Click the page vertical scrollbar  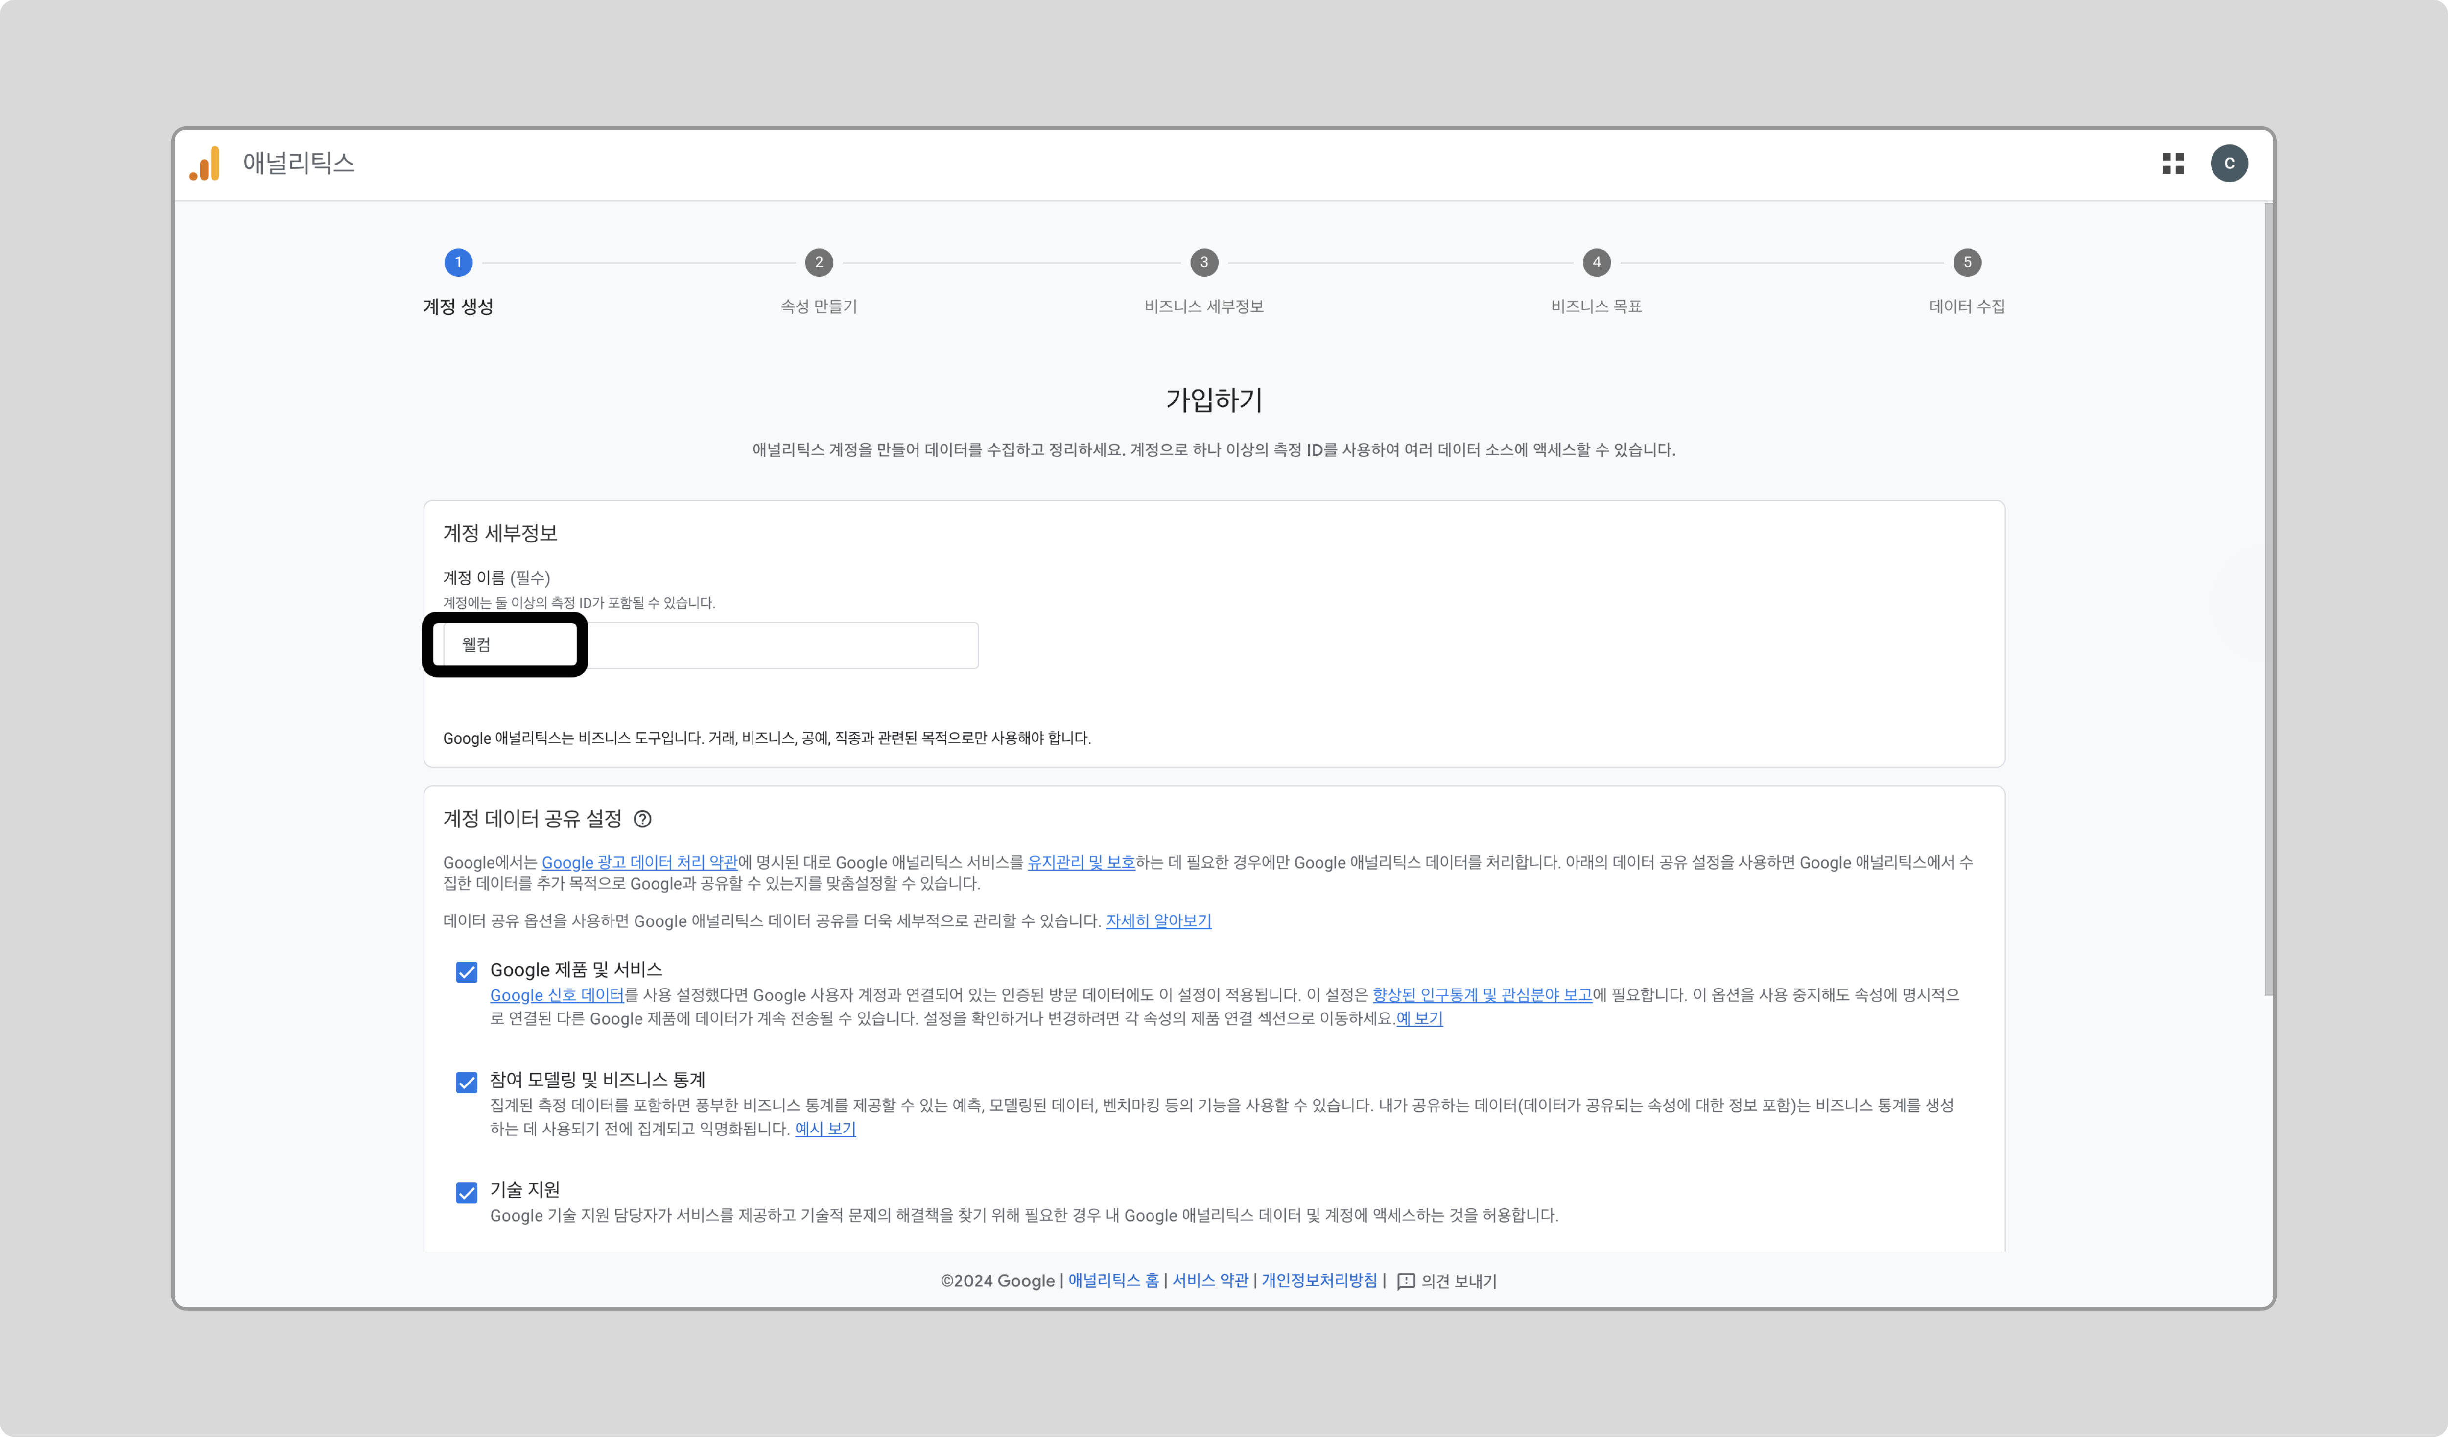[2268, 598]
